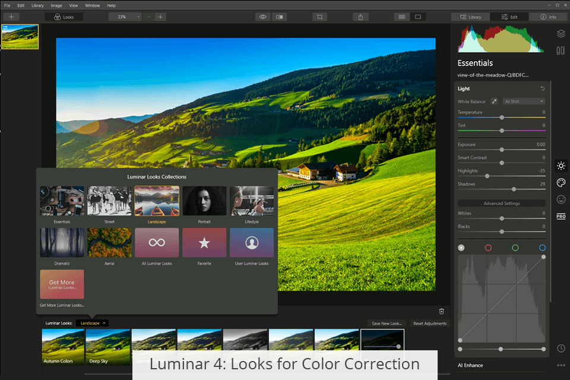
Task: Click Save New Look button
Action: click(387, 323)
